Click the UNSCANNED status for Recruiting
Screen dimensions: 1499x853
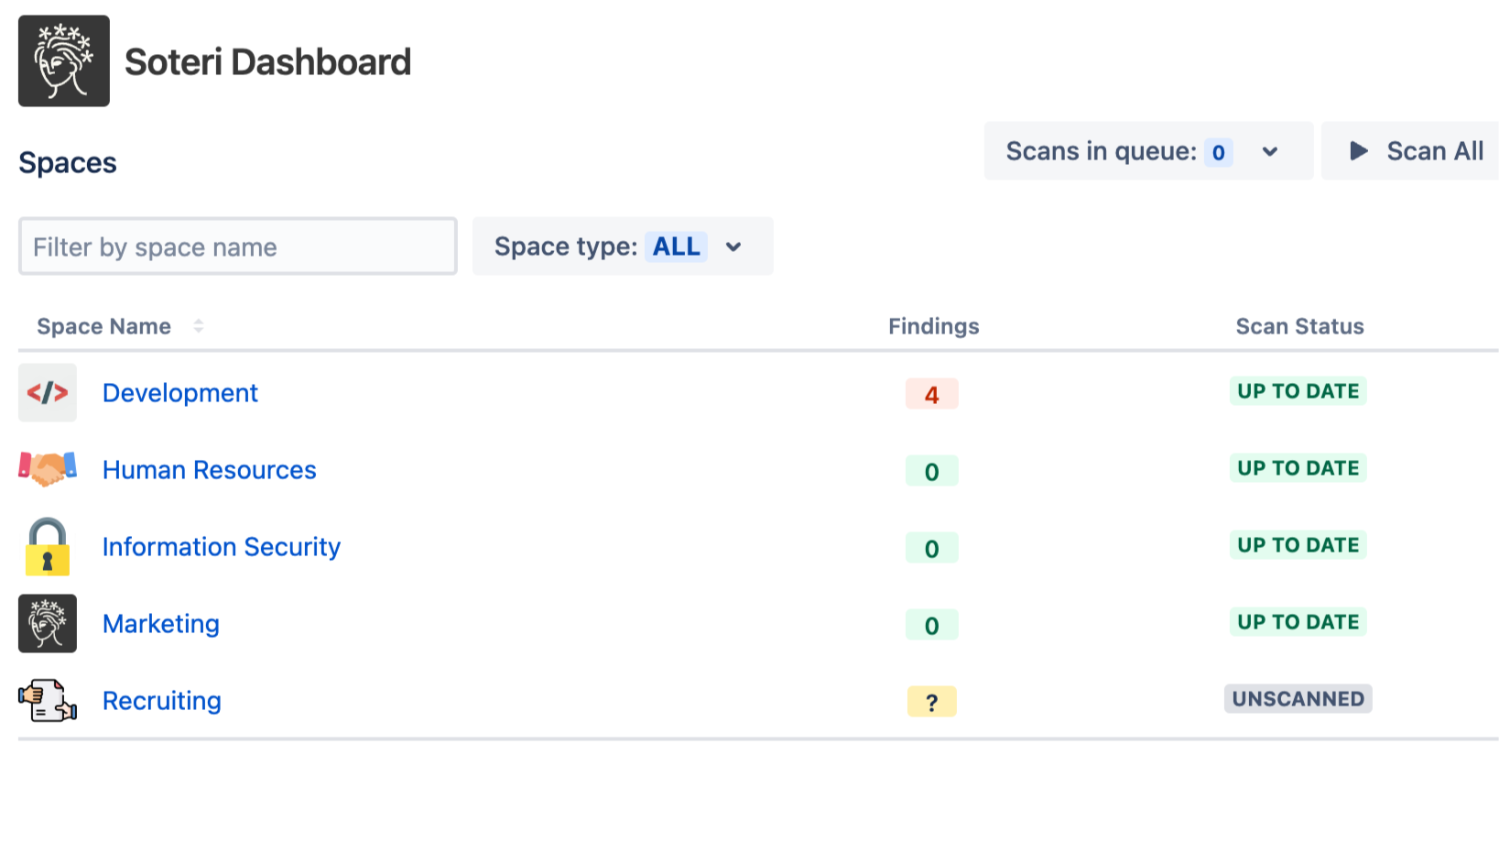pos(1298,699)
